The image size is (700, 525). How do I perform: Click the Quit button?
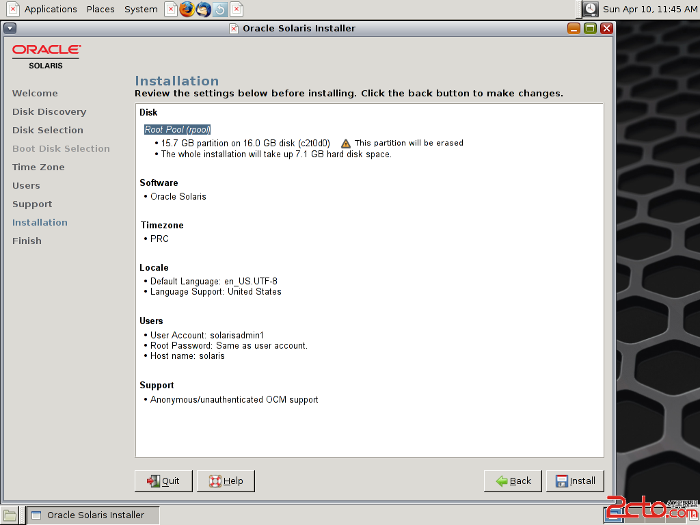point(163,481)
